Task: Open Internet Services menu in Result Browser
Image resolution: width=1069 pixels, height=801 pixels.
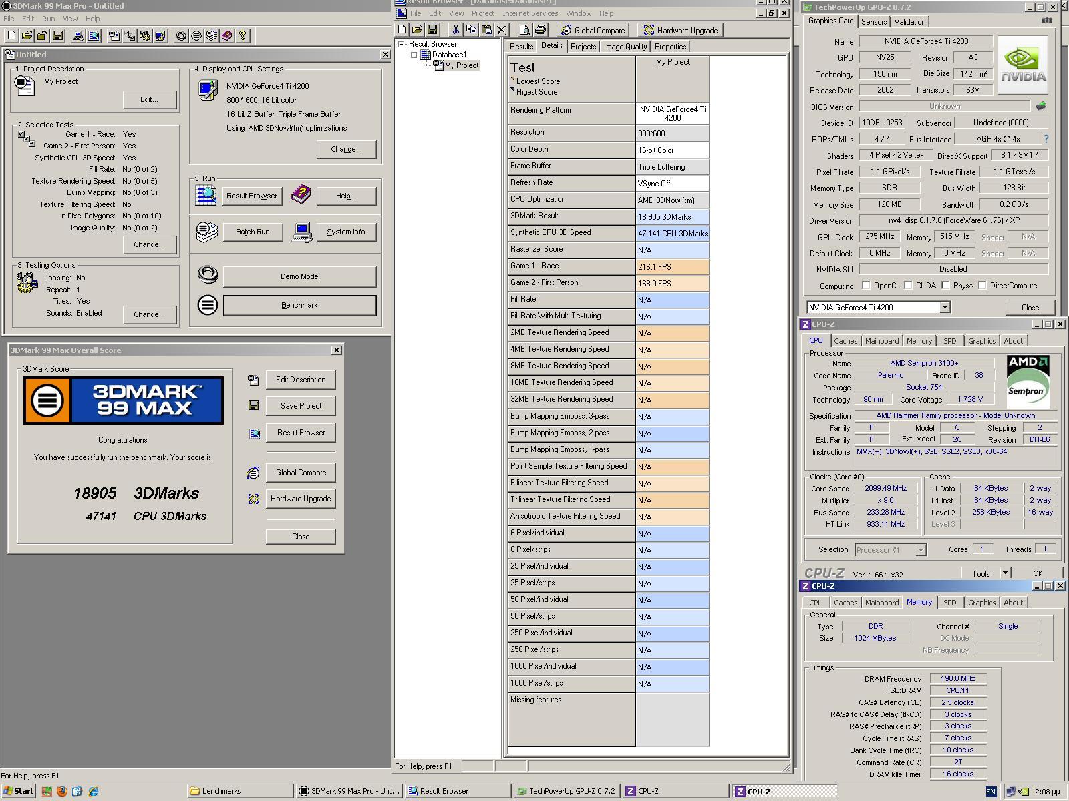Action: 530,13
